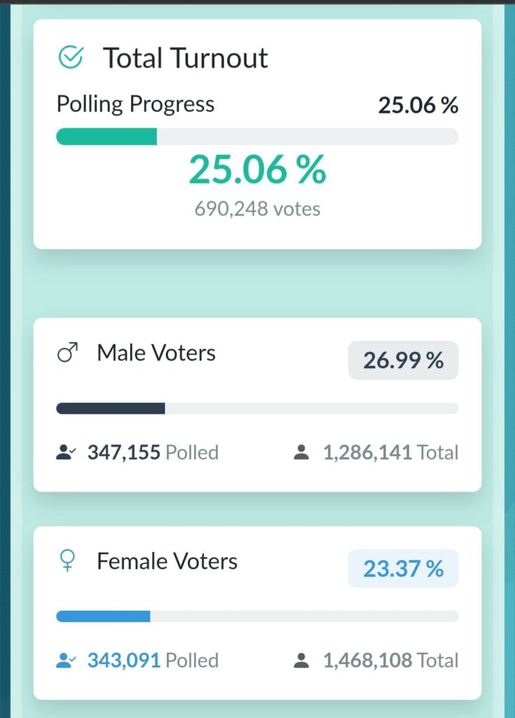Image resolution: width=515 pixels, height=718 pixels.
Task: Click the large green 25.06 % figure
Action: tap(257, 170)
